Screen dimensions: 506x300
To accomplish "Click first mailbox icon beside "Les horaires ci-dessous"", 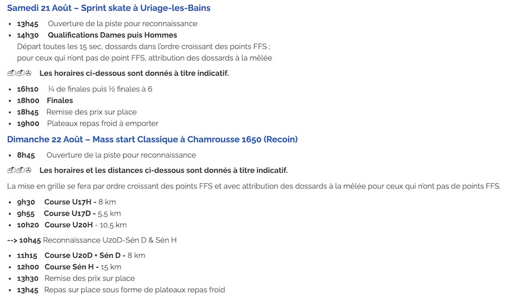I will point(11,73).
